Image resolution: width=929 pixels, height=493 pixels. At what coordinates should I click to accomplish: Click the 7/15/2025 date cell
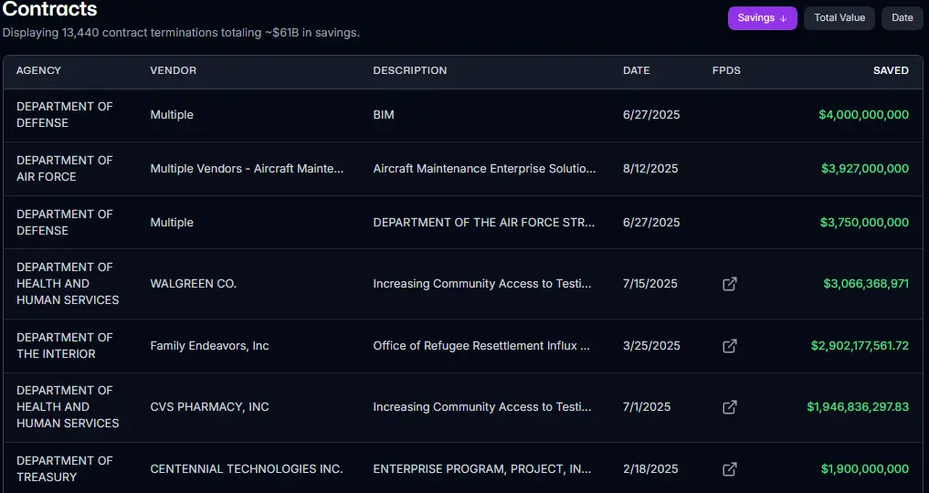click(650, 284)
